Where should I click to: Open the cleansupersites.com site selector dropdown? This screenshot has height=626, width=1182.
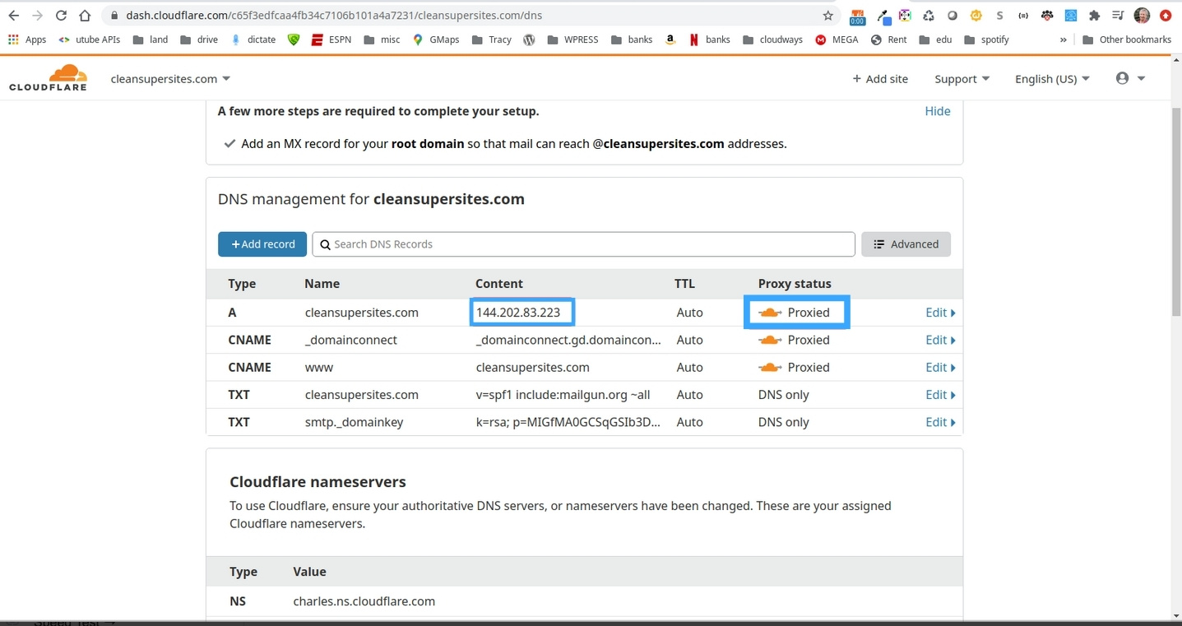coord(170,79)
